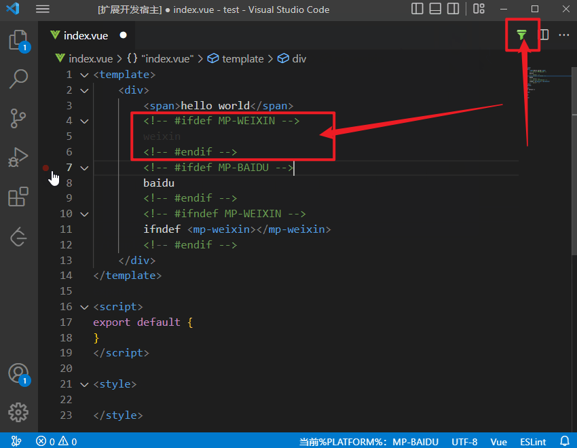Open Source Control view icon

pos(18,118)
